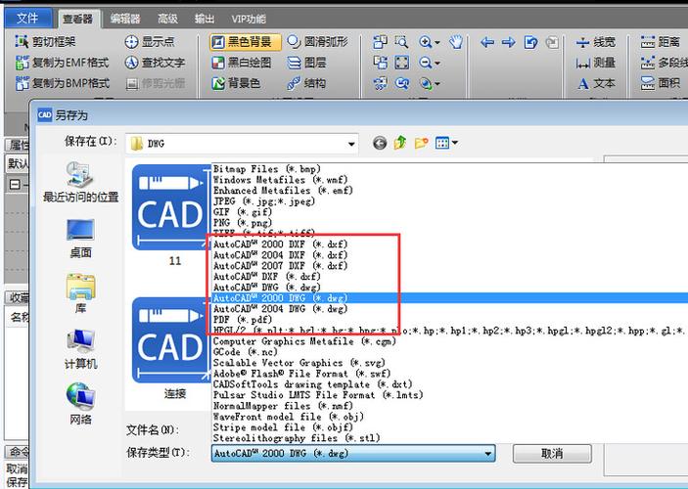Click the left arrow navigation icon
This screenshot has height=489, width=688.
pyautogui.click(x=487, y=42)
